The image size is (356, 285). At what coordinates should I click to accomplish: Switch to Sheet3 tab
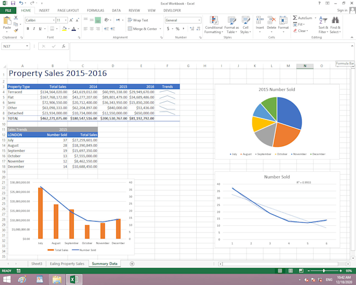pyautogui.click(x=37, y=264)
